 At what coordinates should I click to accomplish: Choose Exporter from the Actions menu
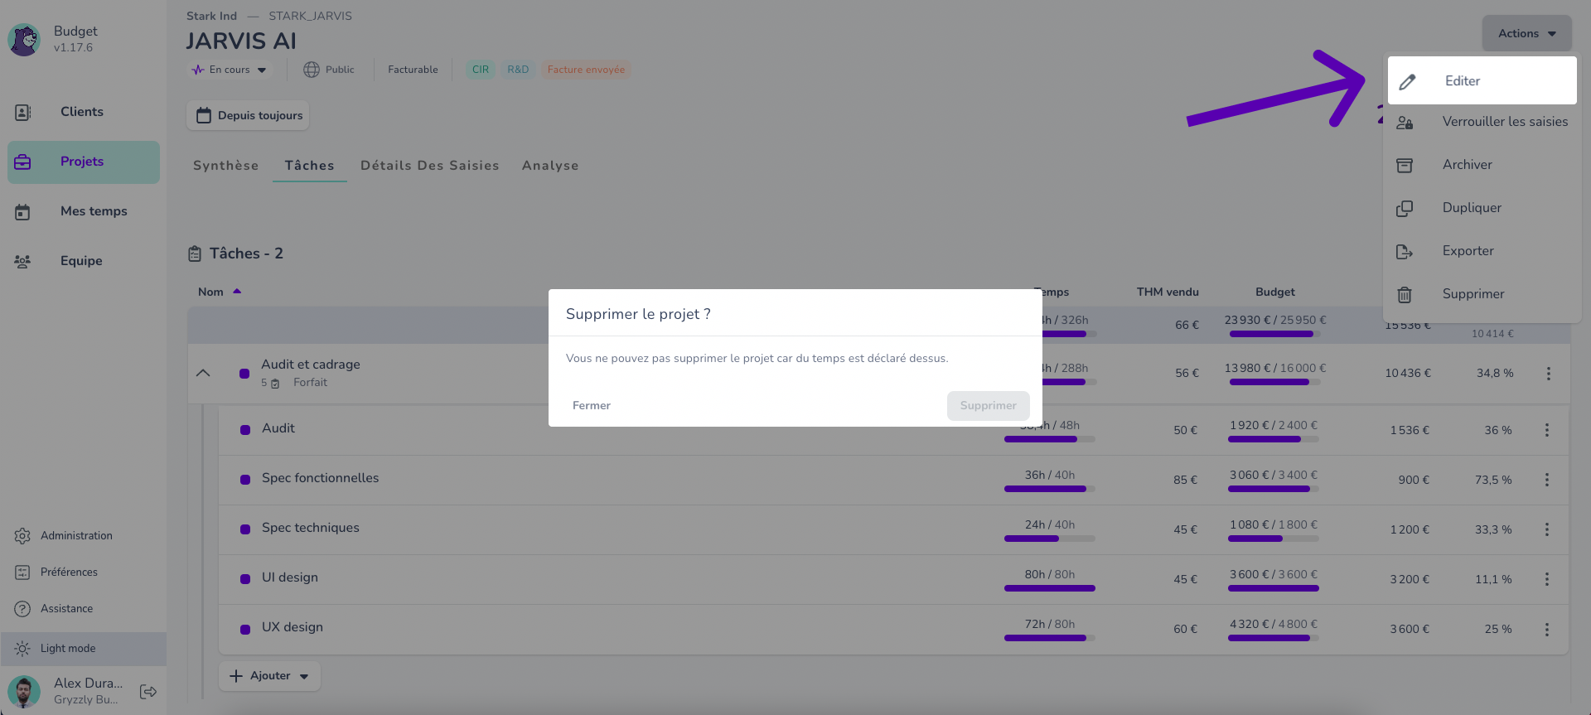pyautogui.click(x=1482, y=252)
